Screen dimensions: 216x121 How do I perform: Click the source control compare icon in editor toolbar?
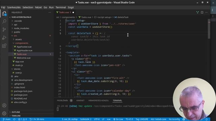pyautogui.click(x=197, y=12)
